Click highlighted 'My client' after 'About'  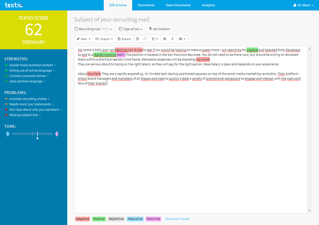[x=94, y=74]
